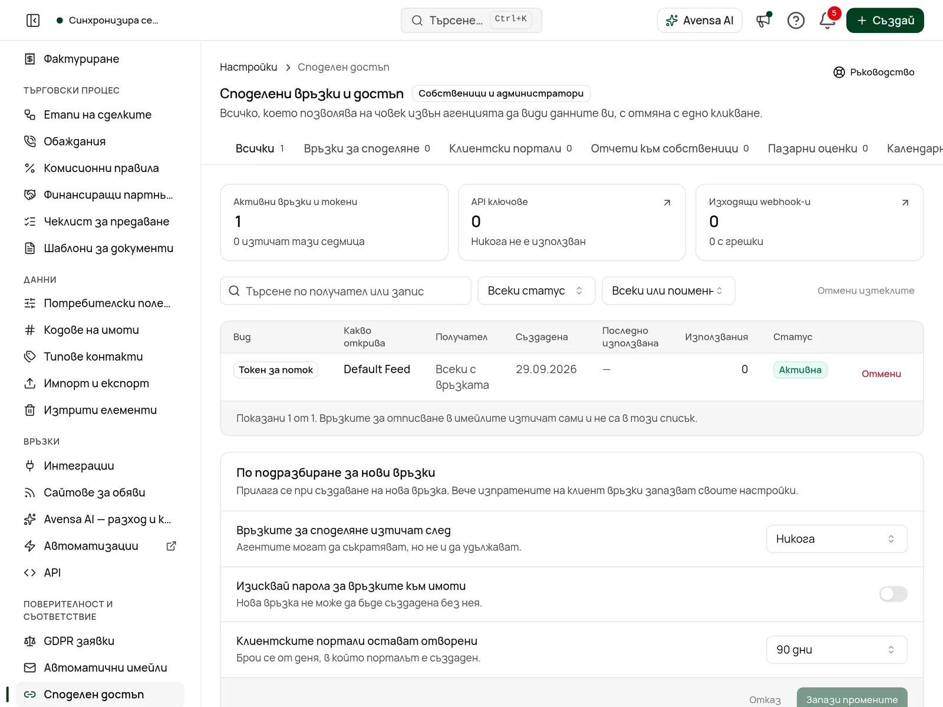This screenshot has height=707, width=943.
Task: Open notifications bell with 5 badge
Action: (x=827, y=21)
